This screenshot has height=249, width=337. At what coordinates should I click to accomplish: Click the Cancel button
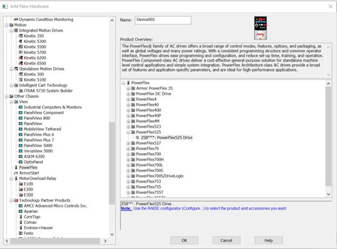(x=226, y=240)
